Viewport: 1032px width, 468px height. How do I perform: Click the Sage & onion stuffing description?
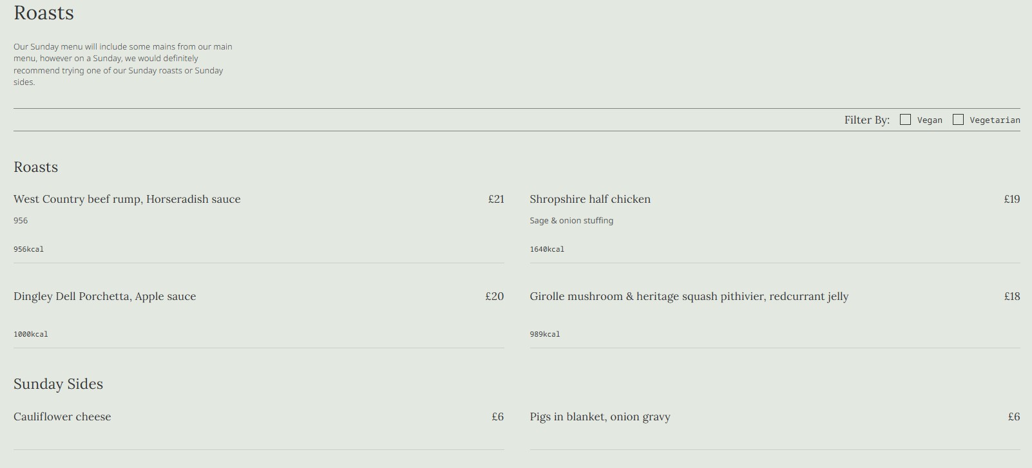571,221
